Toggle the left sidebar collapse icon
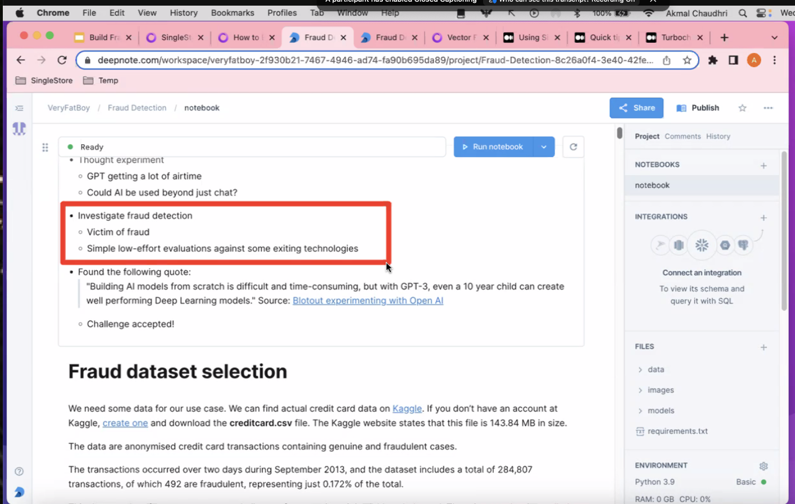This screenshot has height=504, width=795. pos(19,108)
